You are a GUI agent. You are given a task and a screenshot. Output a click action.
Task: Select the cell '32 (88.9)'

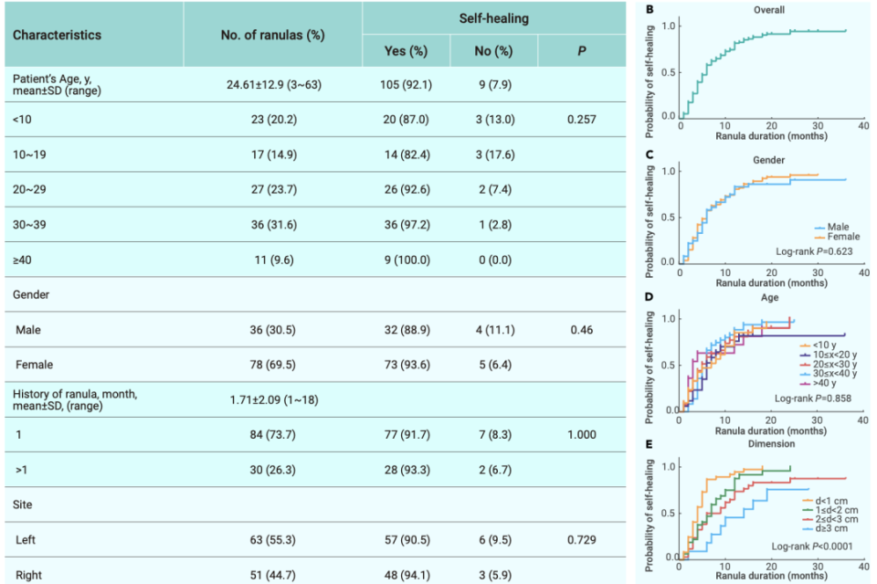(407, 330)
